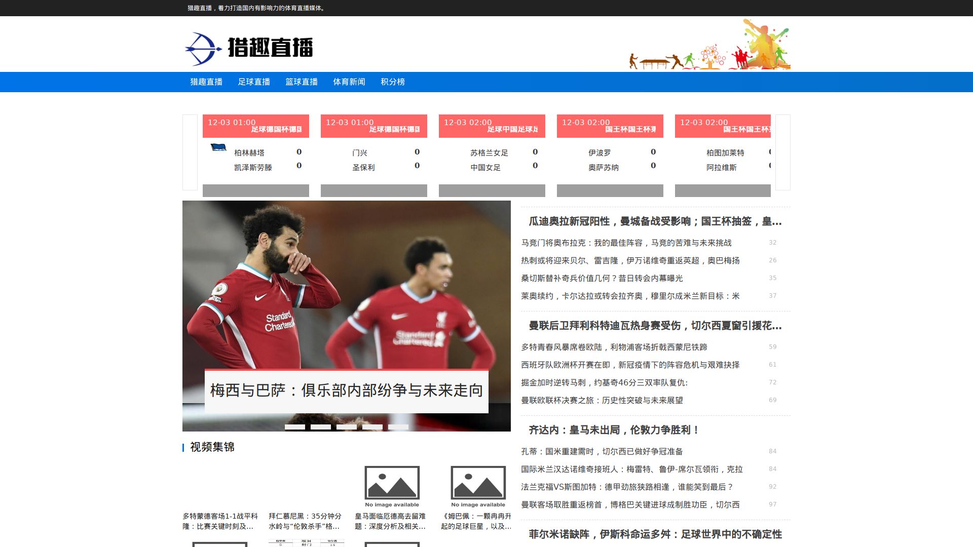
Task: Go to 积分榜 in the navigation bar
Action: tap(393, 82)
